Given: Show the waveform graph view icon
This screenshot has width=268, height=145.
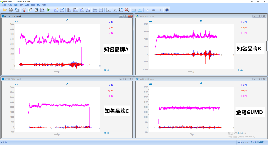Looking at the screenshot, I should click(140, 10).
